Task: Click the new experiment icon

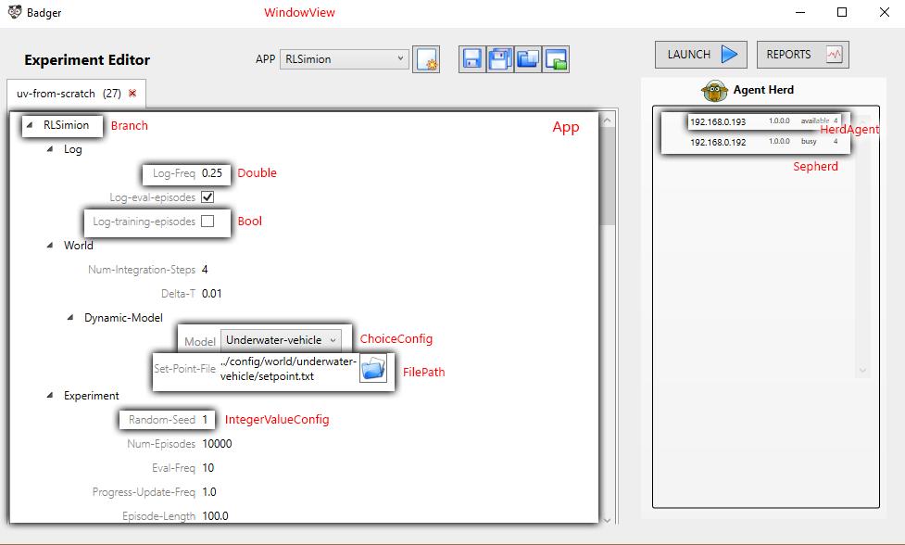Action: click(x=426, y=59)
